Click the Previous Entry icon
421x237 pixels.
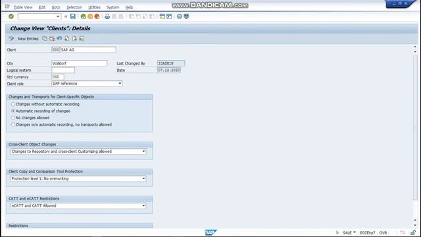tap(66, 39)
